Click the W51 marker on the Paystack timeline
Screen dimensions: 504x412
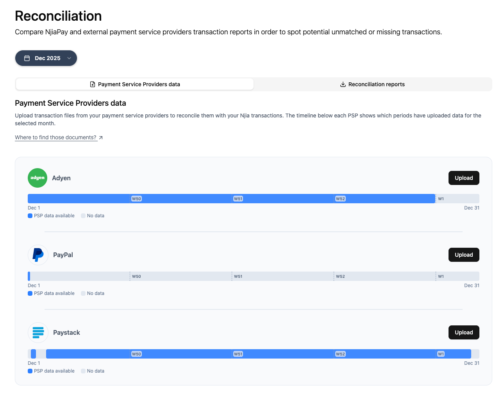click(238, 353)
